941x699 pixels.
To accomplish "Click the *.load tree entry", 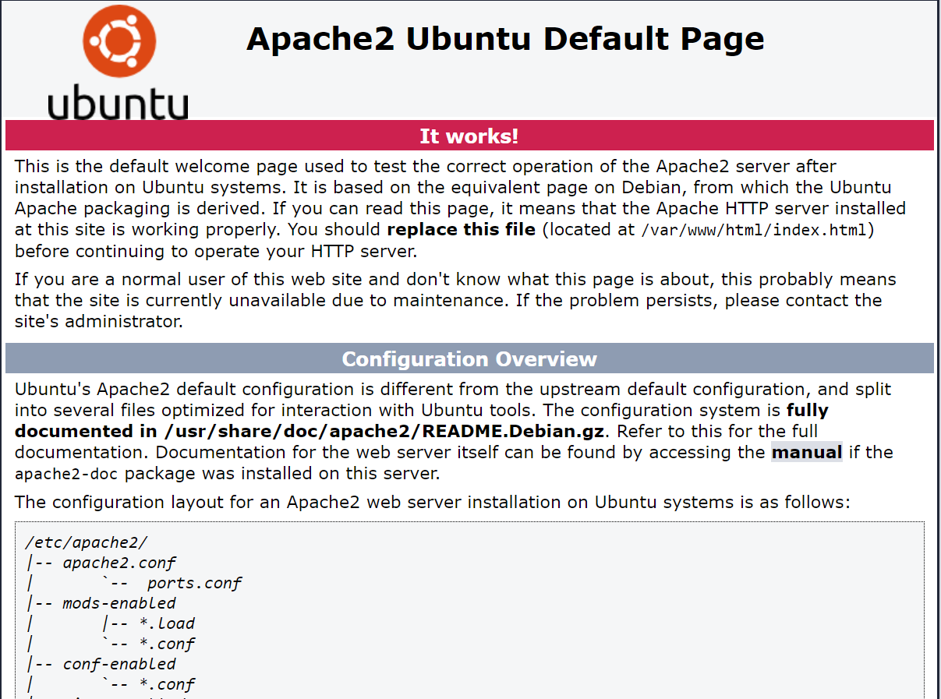I will point(167,623).
